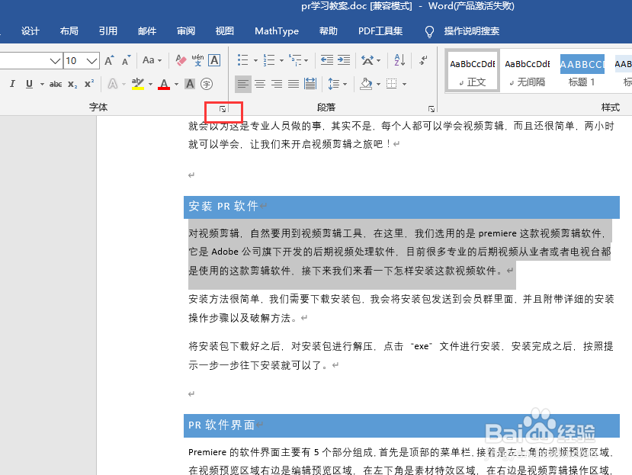Viewport: 632px width, 475px height.
Task: Apply character border icon
Action: 214,60
